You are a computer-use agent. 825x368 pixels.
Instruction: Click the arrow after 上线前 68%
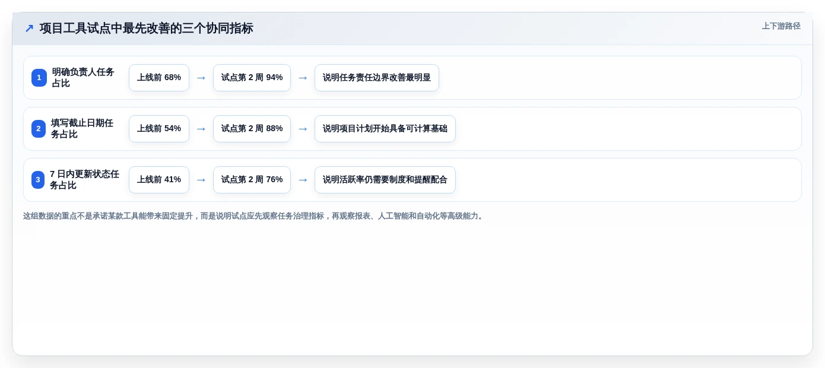[x=201, y=78]
